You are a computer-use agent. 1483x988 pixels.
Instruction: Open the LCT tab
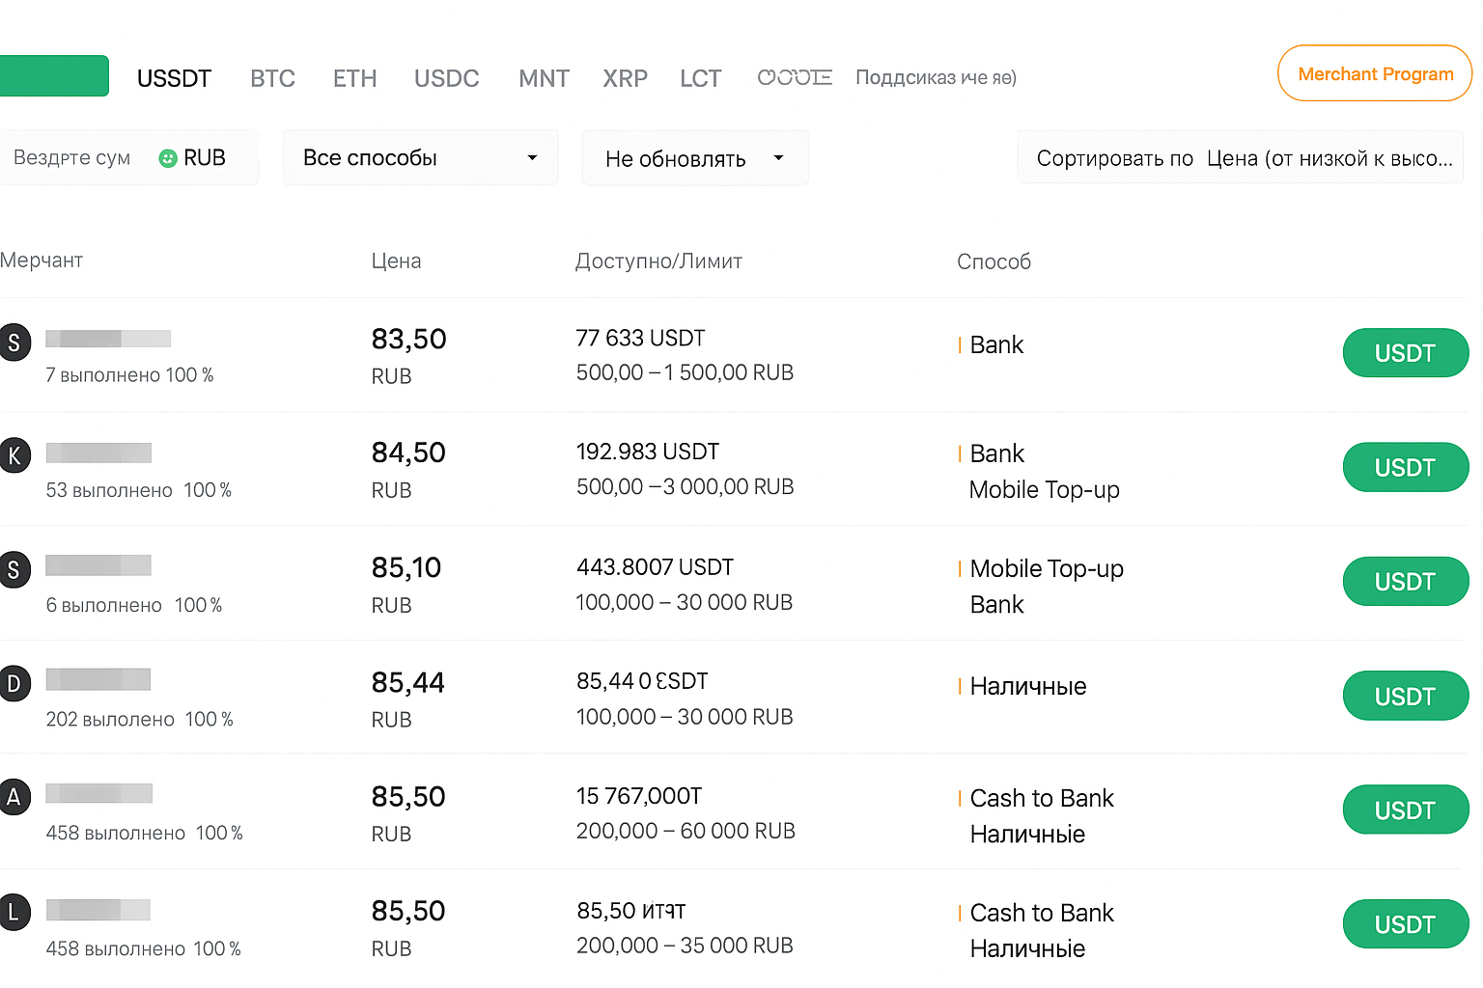coord(700,78)
